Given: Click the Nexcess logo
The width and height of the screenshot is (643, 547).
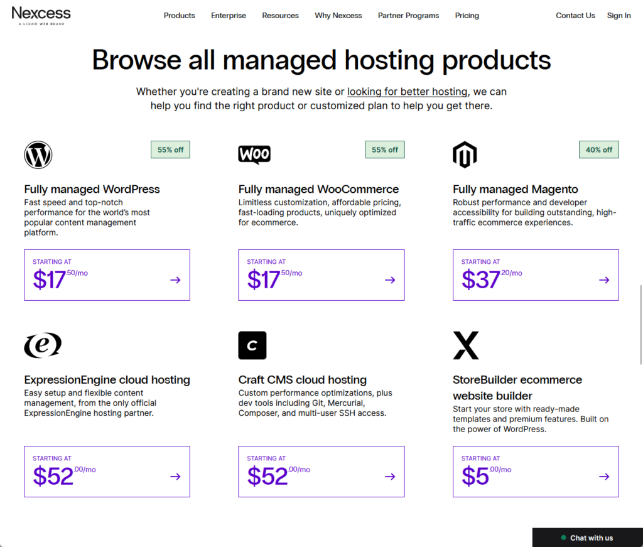Looking at the screenshot, I should pyautogui.click(x=41, y=16).
